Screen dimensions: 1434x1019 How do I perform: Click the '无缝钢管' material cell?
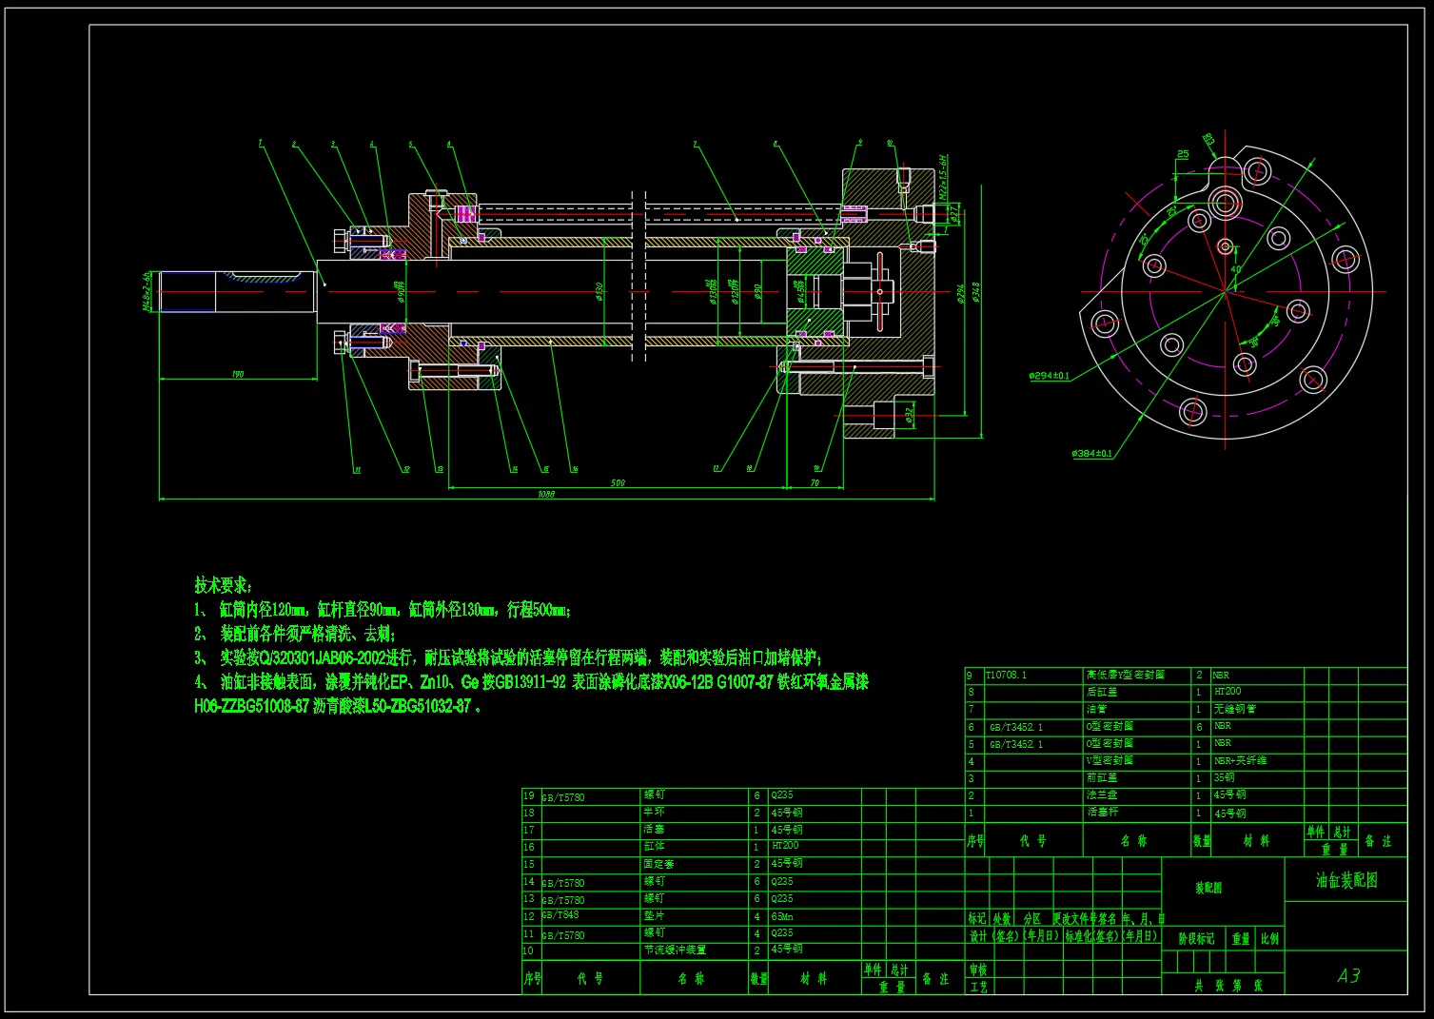1234,710
